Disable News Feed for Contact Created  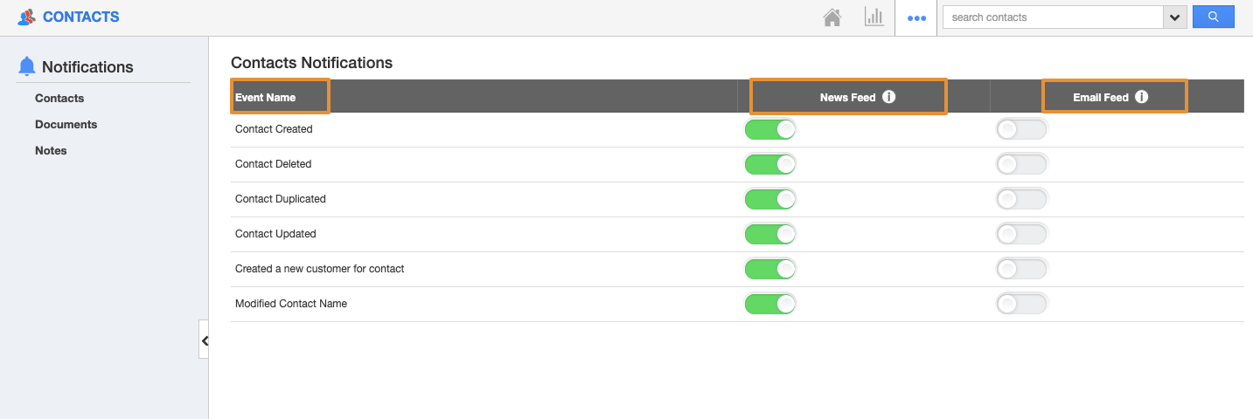point(770,129)
